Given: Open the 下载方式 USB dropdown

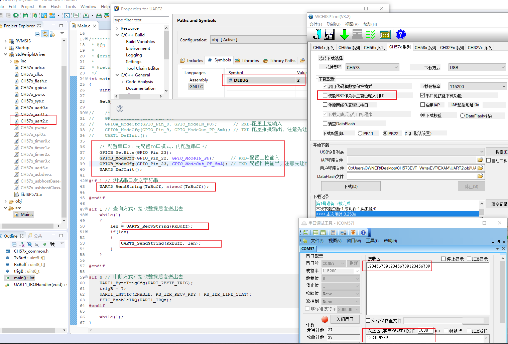Looking at the screenshot, I should pos(477,67).
